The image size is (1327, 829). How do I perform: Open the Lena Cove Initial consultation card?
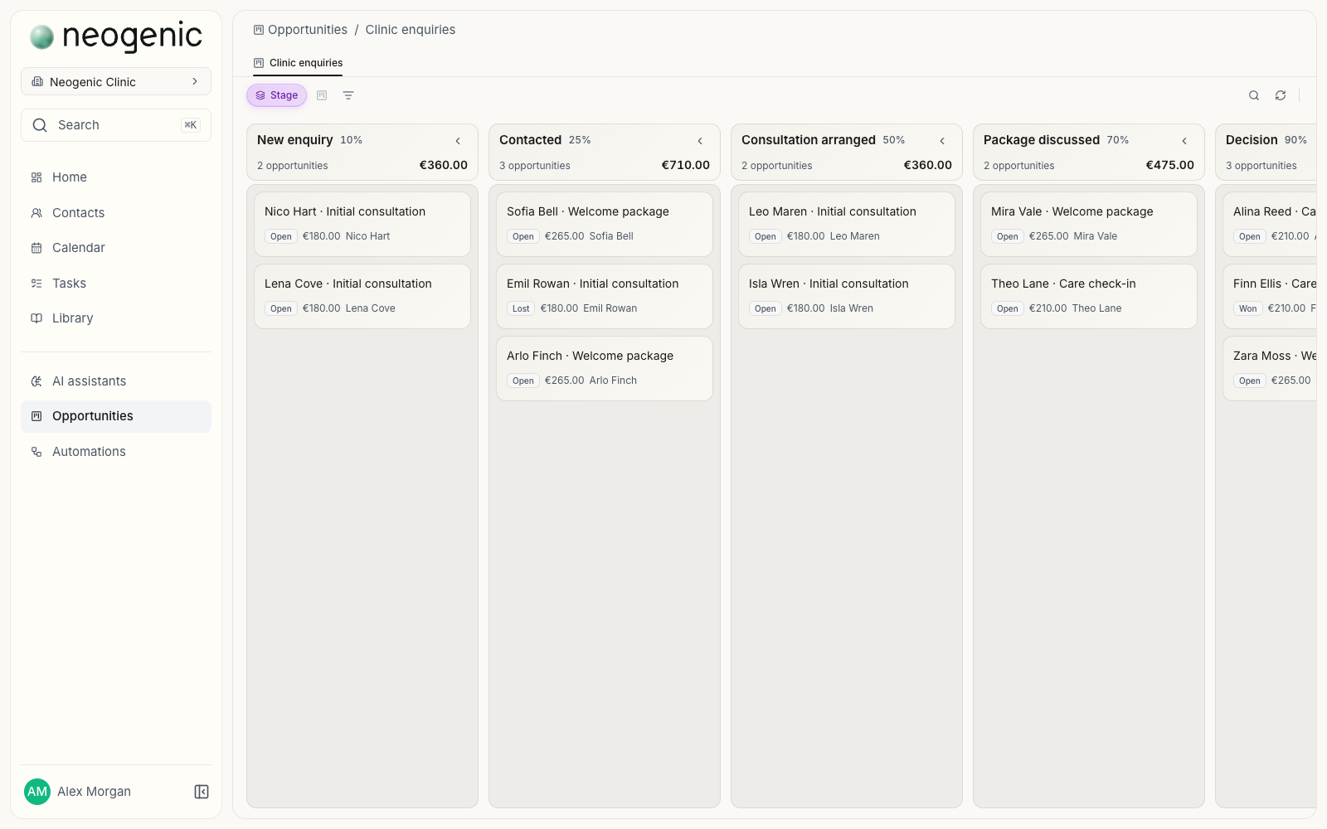click(362, 296)
